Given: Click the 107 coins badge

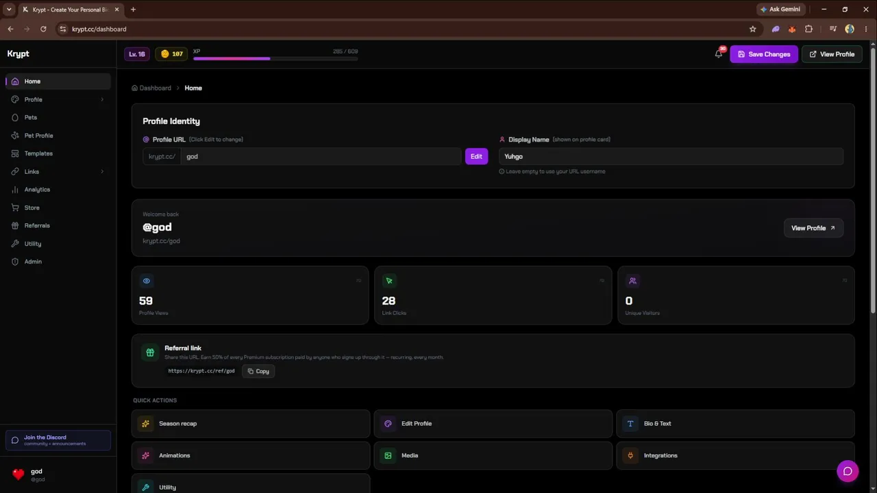Looking at the screenshot, I should pyautogui.click(x=172, y=54).
